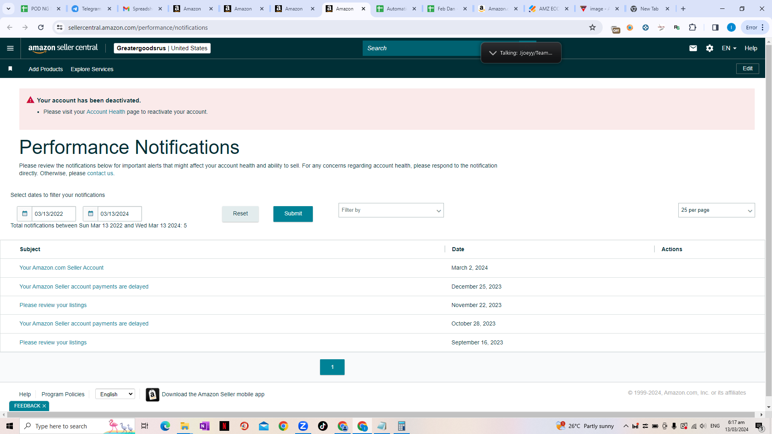
Task: Switch to the Feb Dan tab
Action: tap(447, 8)
